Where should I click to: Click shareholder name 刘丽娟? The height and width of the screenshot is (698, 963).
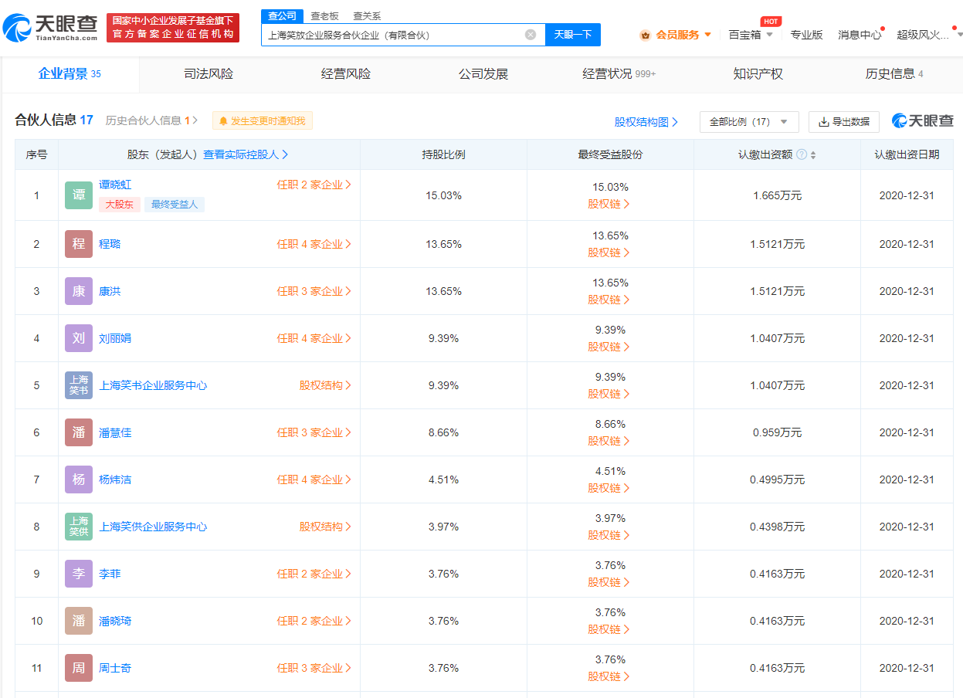pyautogui.click(x=115, y=338)
